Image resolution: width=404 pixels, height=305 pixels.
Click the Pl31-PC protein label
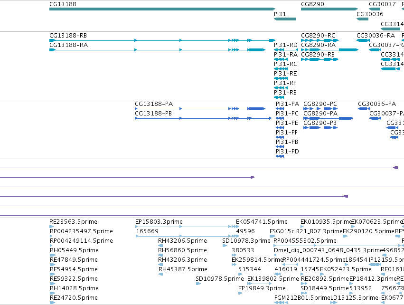287,114
